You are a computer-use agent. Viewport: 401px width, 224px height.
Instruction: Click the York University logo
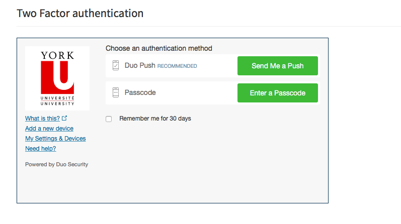tap(57, 78)
